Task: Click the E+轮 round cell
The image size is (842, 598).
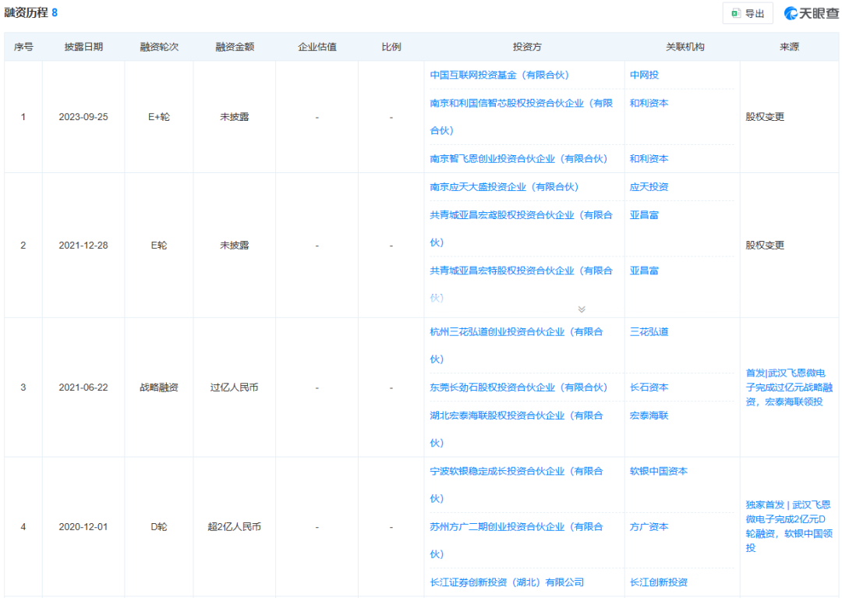Action: (159, 117)
